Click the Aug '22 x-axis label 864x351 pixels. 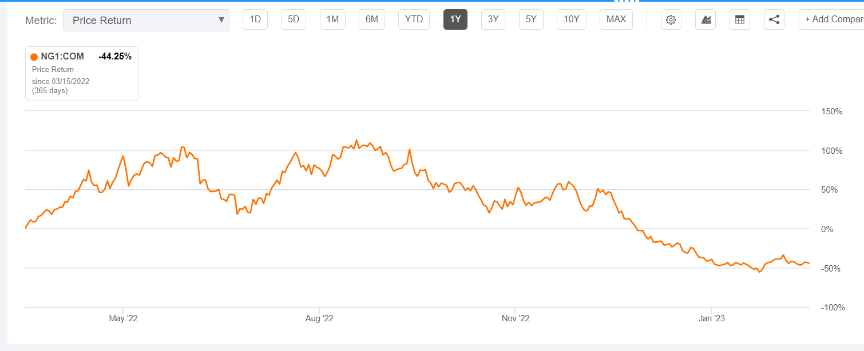[319, 318]
